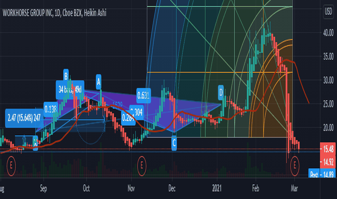Click the 14.92 price tag

point(328,162)
